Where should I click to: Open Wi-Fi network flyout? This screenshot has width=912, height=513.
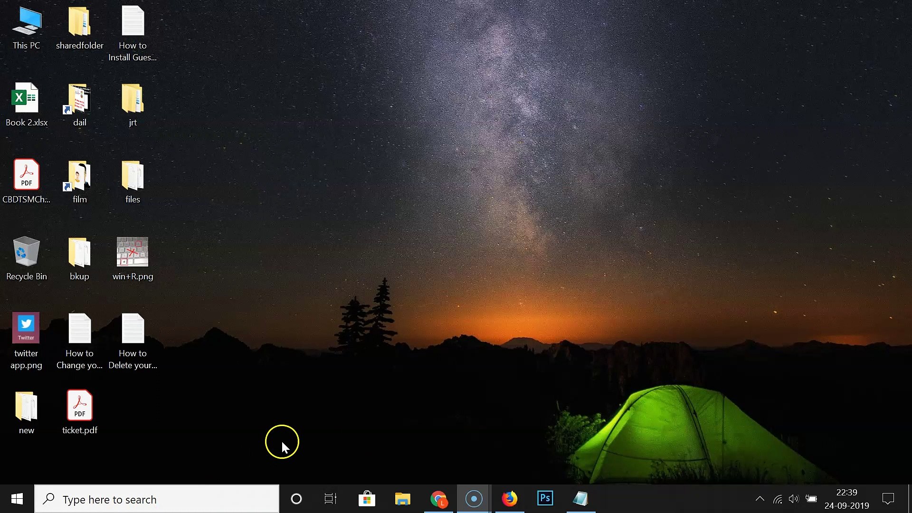pos(778,499)
